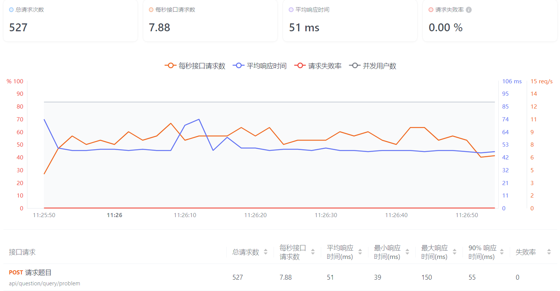Click the 0.00 % failure rate value

coord(446,28)
